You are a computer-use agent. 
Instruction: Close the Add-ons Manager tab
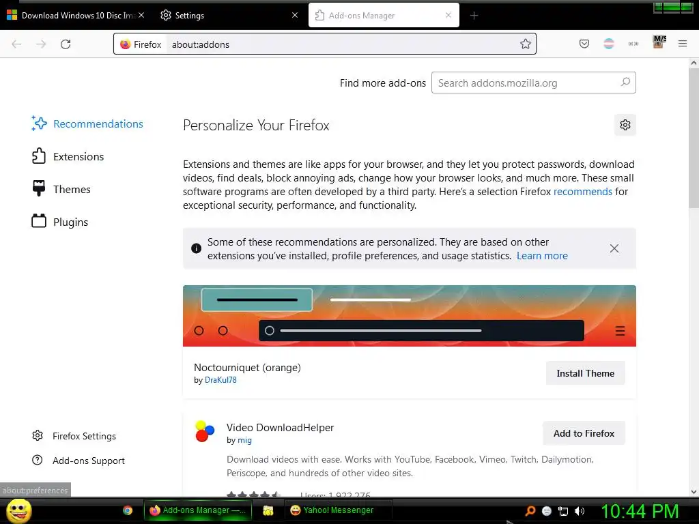pyautogui.click(x=448, y=15)
